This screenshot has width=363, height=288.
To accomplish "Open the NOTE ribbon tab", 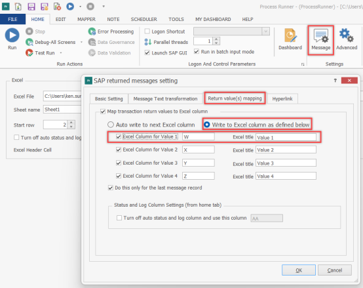I will pyautogui.click(x=113, y=19).
